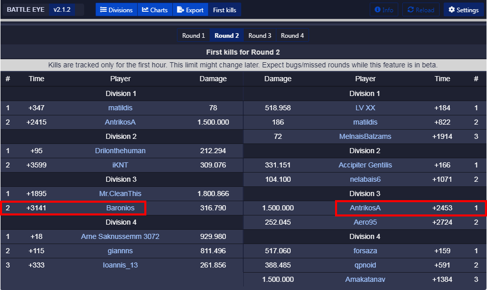Screen dimensions: 487x290
Task: Click the right Player column header
Action: point(365,79)
